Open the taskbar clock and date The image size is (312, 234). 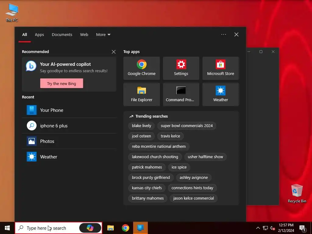286,228
